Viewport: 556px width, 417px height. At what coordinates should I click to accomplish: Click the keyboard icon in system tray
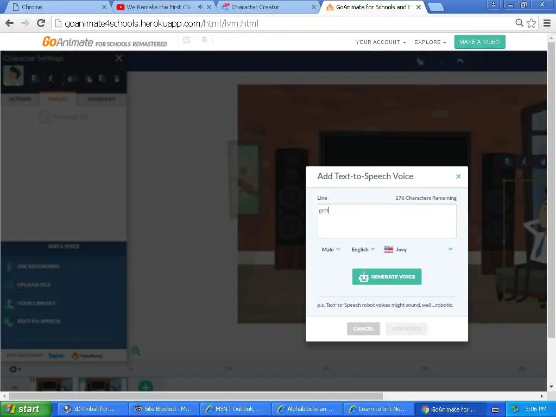(x=495, y=409)
